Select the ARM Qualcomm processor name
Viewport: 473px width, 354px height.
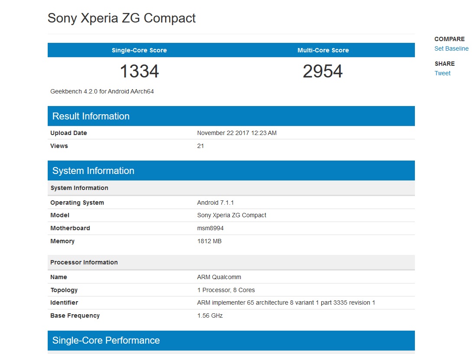point(219,277)
